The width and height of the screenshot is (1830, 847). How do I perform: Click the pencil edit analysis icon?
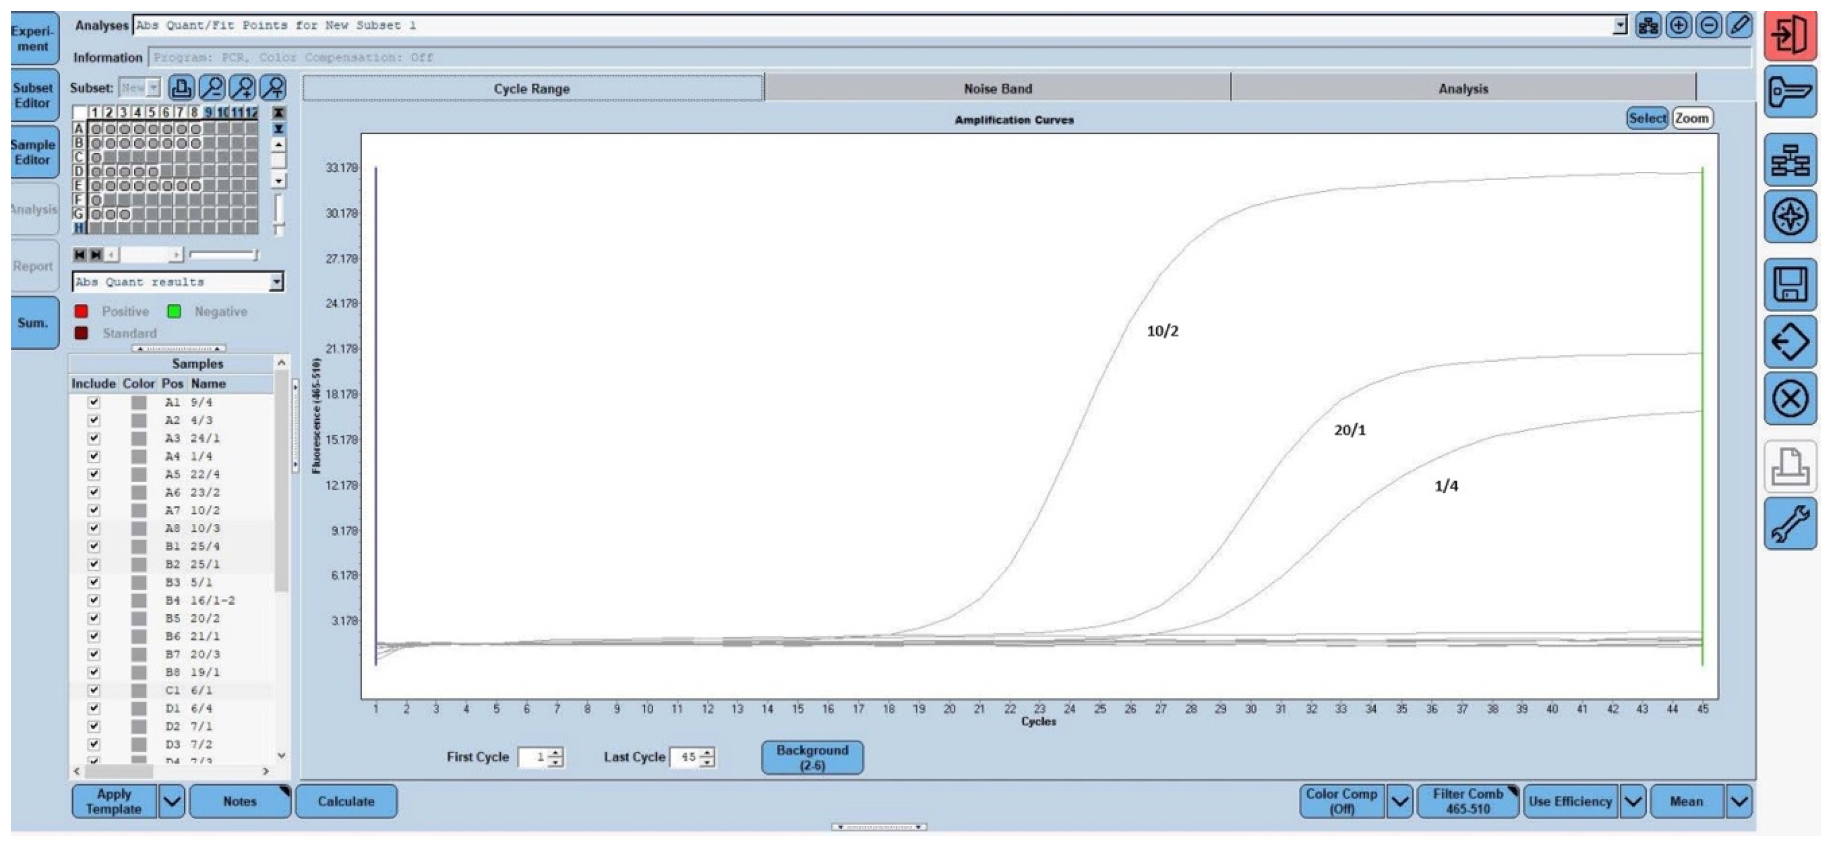pos(1738,26)
